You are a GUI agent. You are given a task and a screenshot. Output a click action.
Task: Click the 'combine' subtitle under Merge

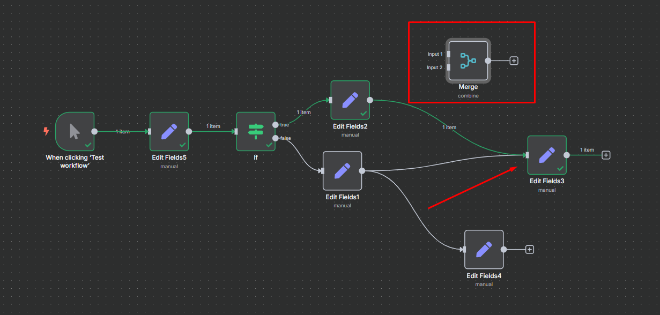tap(468, 95)
